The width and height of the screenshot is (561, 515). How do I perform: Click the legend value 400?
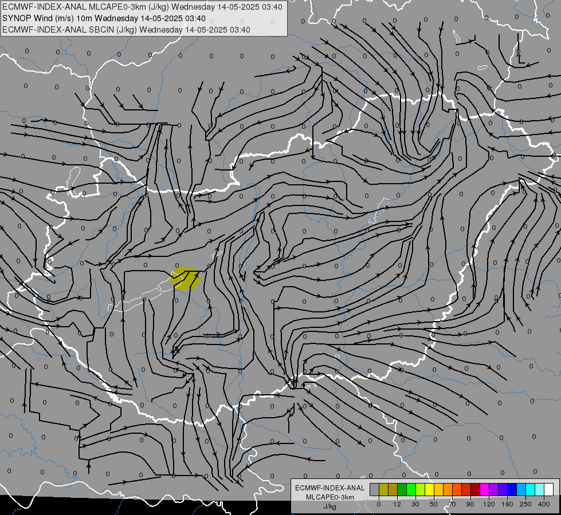(544, 504)
